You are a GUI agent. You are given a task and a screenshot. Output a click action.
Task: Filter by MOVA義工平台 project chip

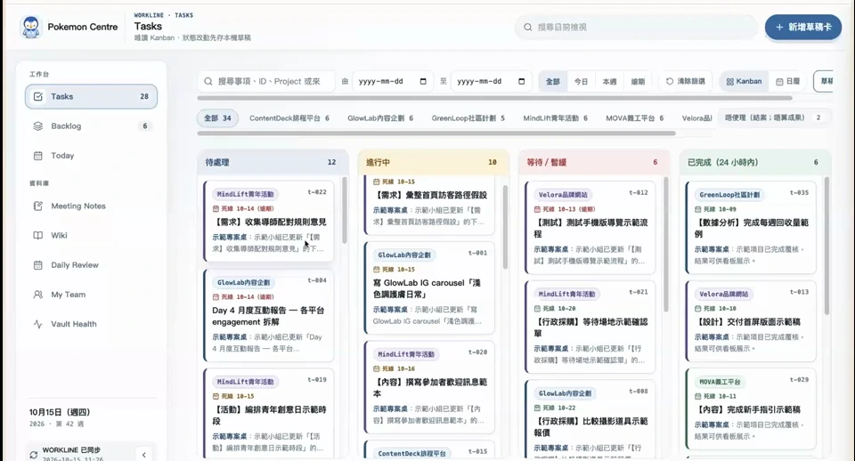tap(635, 117)
